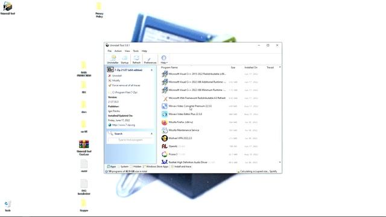Sort list by Size column
Screen dimensions: 386x217
233,68
